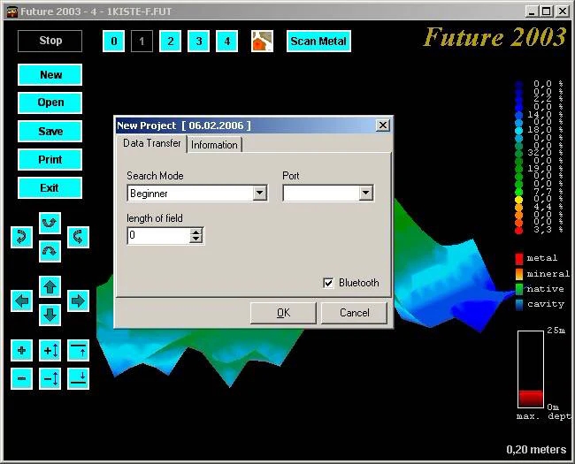Click the rotate up arrow icon

[50, 223]
